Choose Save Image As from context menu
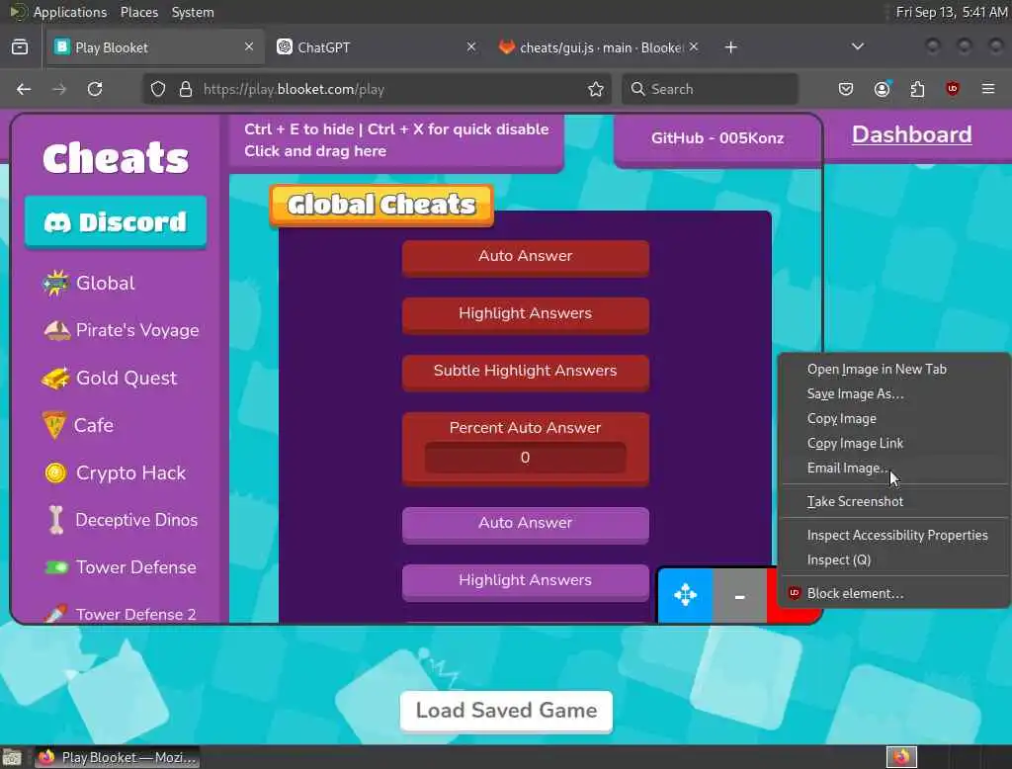The width and height of the screenshot is (1012, 769). point(894,393)
